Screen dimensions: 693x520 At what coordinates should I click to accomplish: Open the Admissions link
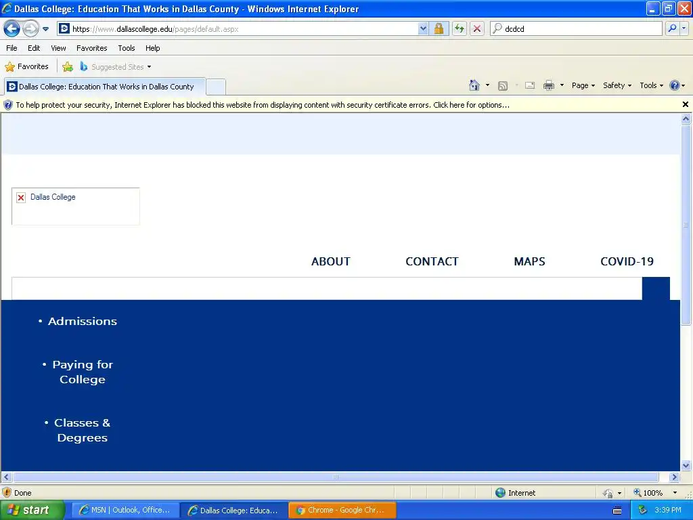click(x=82, y=322)
